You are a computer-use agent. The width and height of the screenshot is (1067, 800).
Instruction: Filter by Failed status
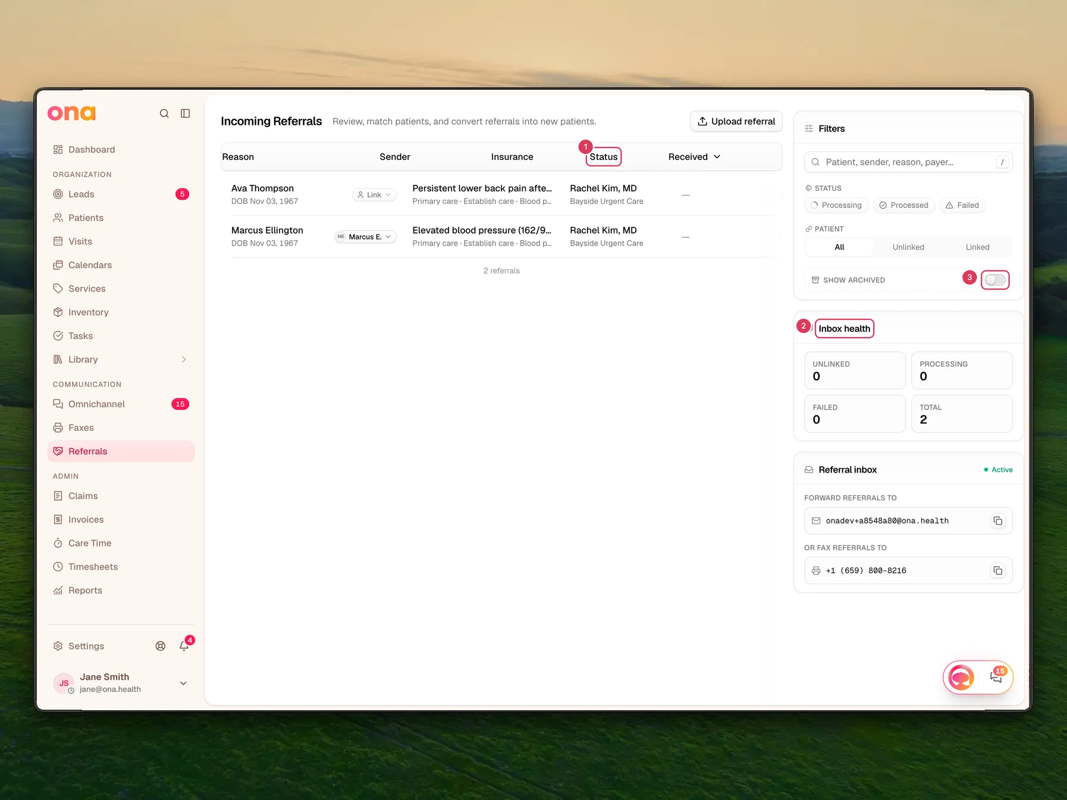[x=962, y=205]
